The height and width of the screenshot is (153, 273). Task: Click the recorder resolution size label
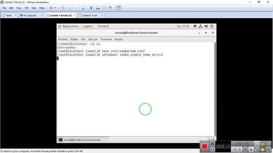tap(242, 144)
